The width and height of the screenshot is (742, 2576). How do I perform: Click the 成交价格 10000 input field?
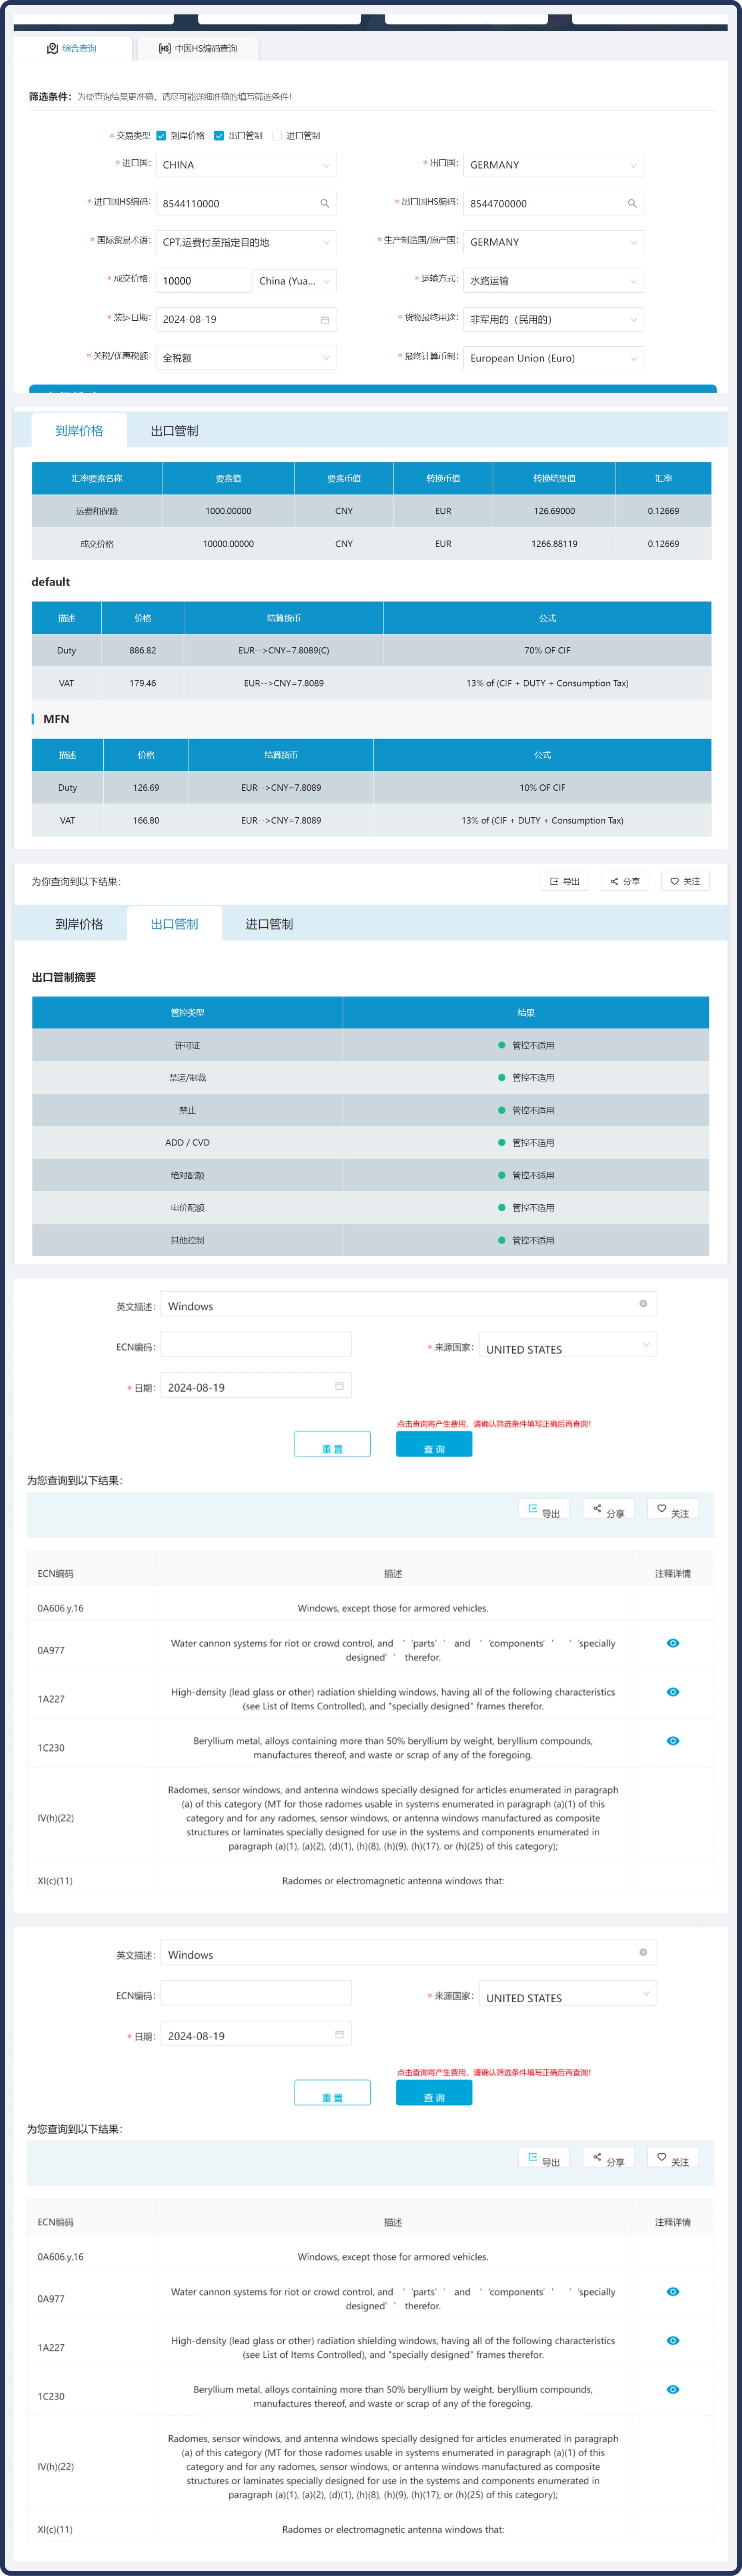coord(203,281)
